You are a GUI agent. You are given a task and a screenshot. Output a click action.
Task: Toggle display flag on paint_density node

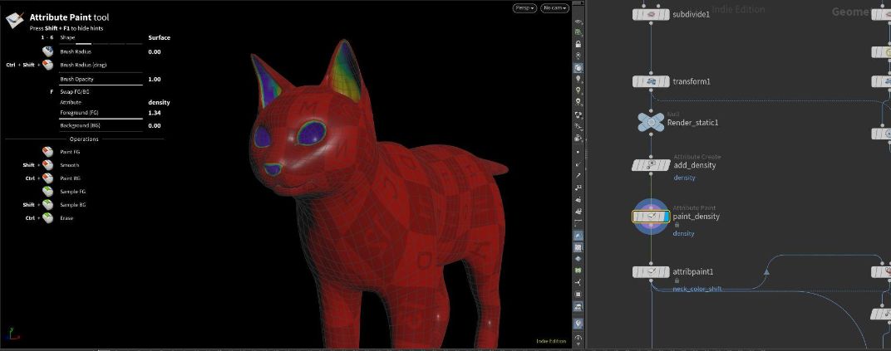coord(664,217)
